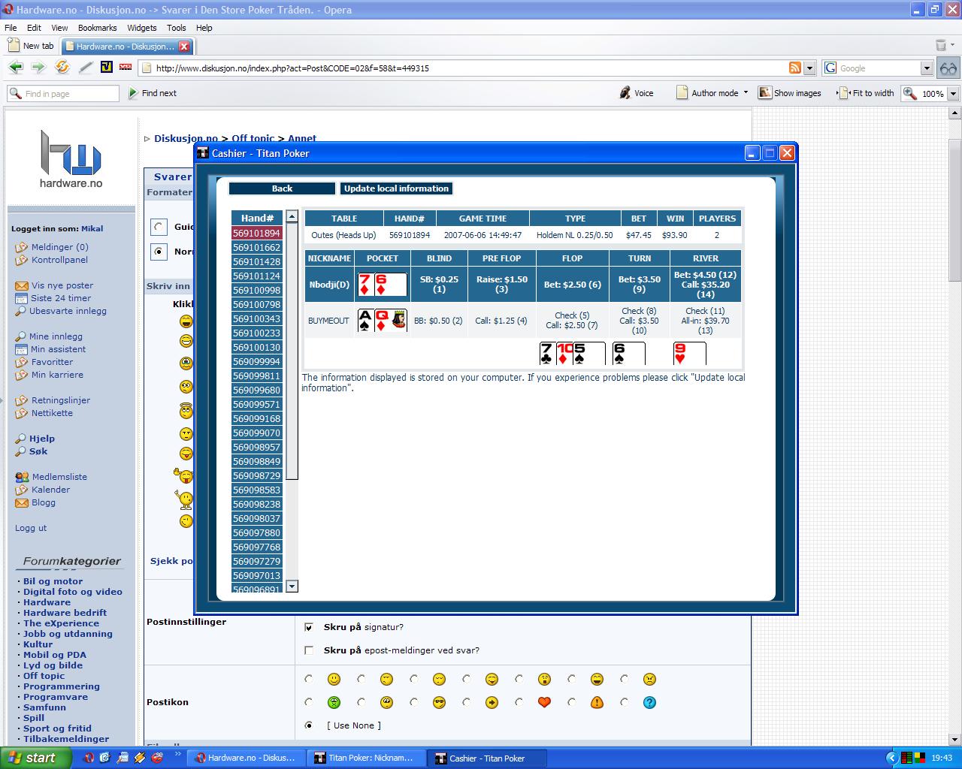The image size is (962, 769).
Task: Open the closed-tabs trash can icon
Action: click(940, 46)
